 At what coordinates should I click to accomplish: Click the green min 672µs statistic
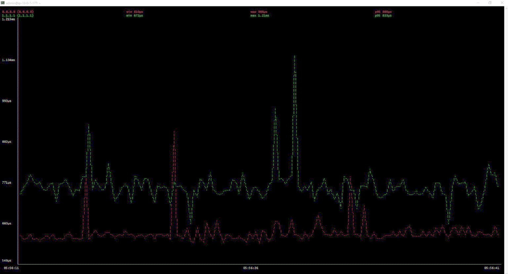[x=134, y=16]
